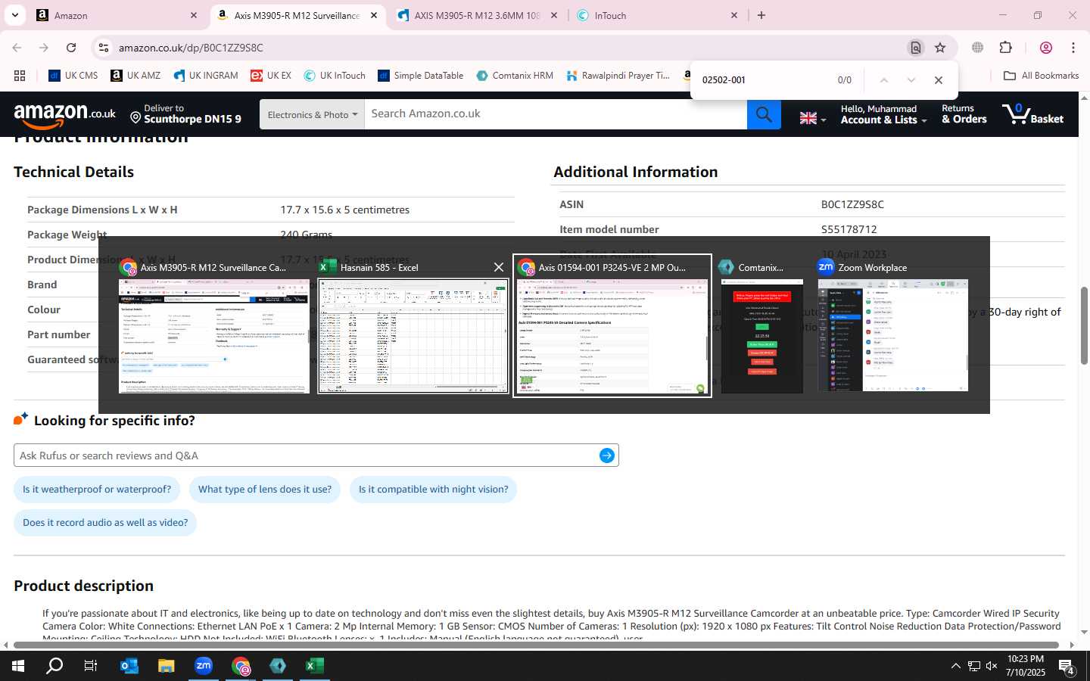Viewport: 1090px width, 681px height.
Task: Select Hasnain 585 - Excel window thumbnail
Action: (413, 326)
